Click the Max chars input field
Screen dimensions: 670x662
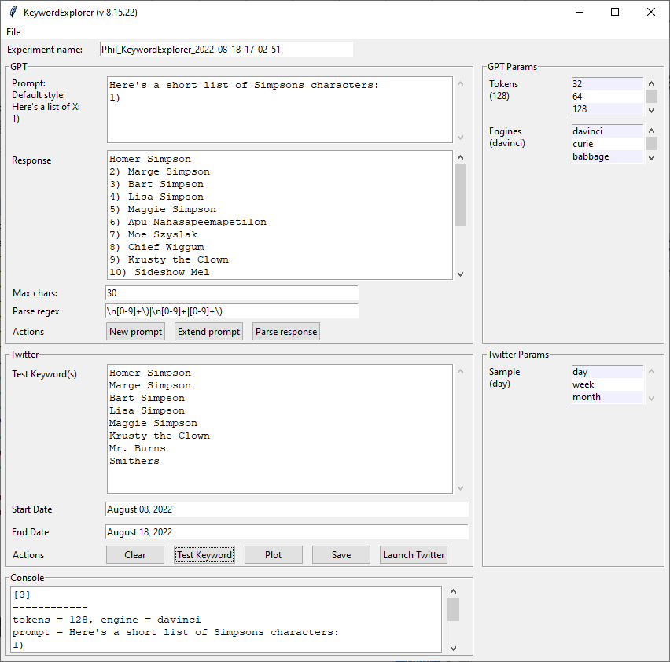[x=232, y=293]
